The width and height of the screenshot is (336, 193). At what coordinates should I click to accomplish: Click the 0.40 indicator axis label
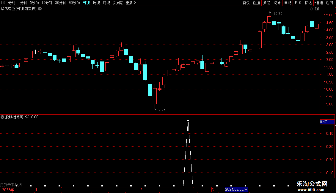point(329,134)
